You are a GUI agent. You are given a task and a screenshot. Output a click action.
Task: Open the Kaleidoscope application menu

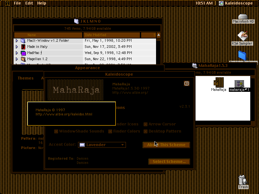point(236,3)
